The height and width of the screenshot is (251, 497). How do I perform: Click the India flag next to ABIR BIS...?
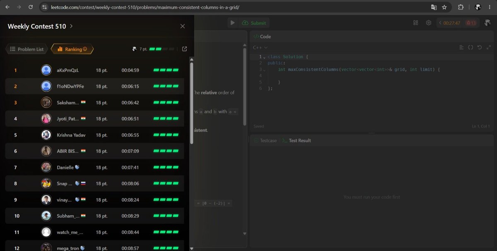pyautogui.click(x=83, y=151)
